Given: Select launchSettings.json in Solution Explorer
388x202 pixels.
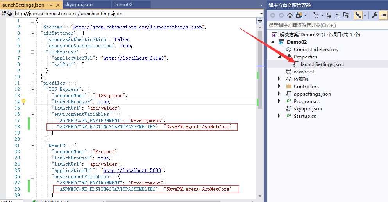Looking at the screenshot, I should 322,64.
